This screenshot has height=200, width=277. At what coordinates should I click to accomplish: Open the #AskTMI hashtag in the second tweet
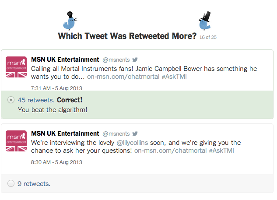pos(221,151)
